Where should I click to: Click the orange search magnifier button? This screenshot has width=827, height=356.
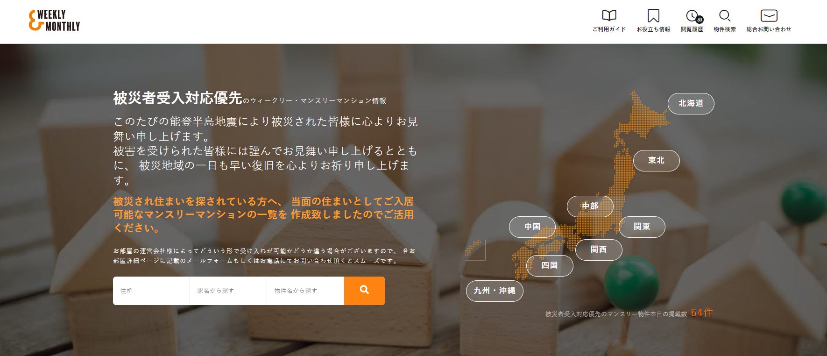364,291
